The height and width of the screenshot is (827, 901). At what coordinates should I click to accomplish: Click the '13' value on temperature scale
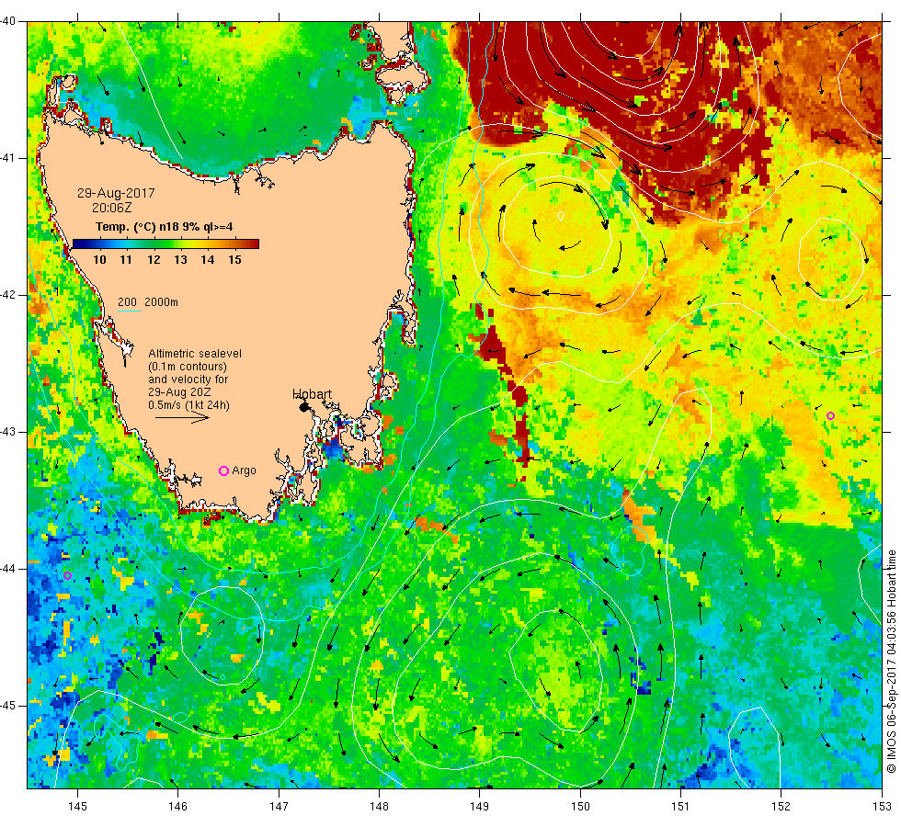180,259
